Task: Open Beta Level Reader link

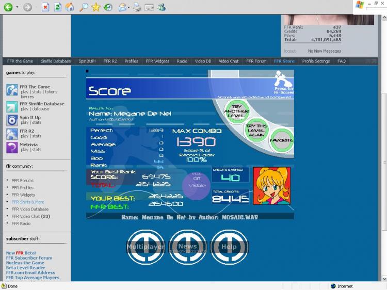Action: (25, 268)
